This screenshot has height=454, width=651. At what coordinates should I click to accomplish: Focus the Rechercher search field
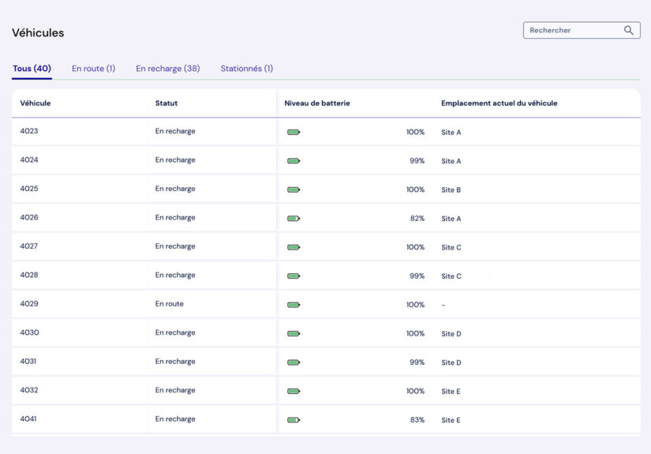(x=574, y=31)
